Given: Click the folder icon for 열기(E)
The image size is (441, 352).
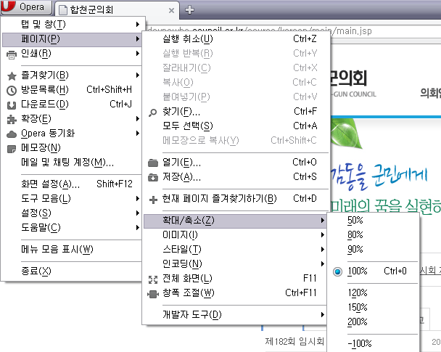Looking at the screenshot, I should 153,163.
